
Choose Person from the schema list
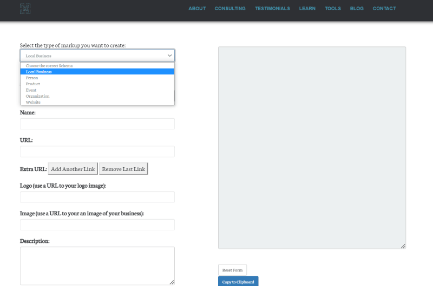click(x=32, y=78)
